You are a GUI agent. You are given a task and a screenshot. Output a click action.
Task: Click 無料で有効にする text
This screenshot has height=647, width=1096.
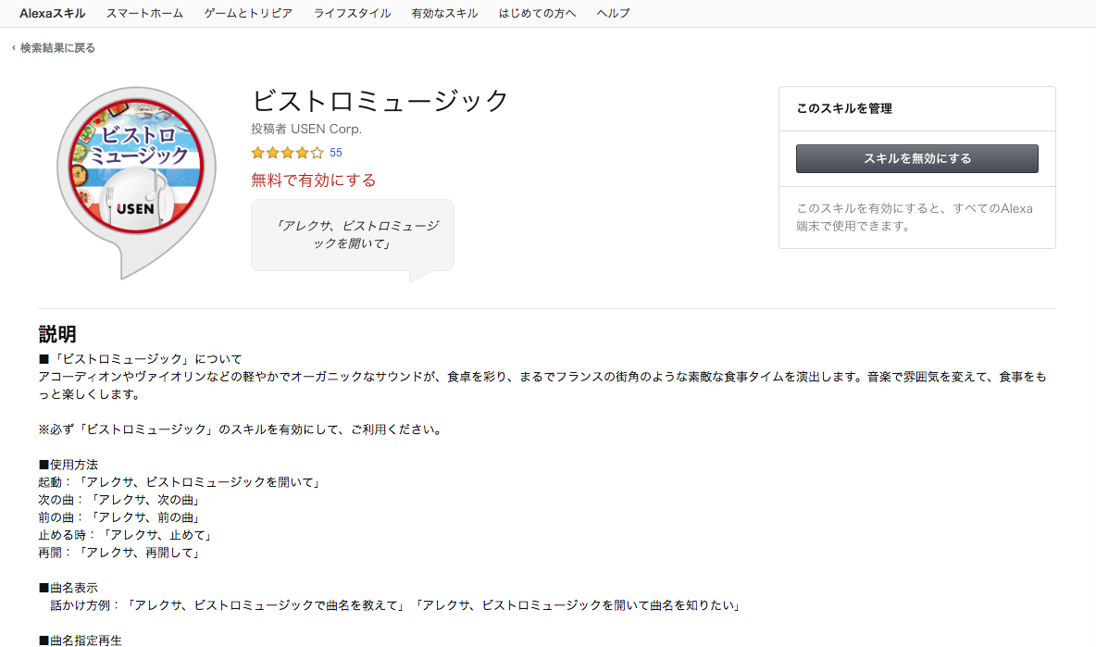[313, 180]
